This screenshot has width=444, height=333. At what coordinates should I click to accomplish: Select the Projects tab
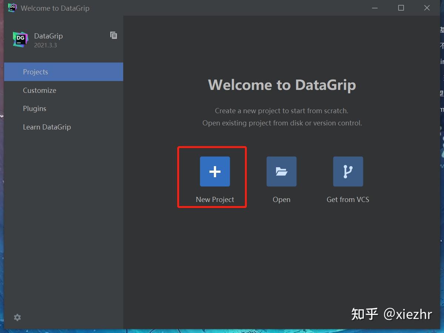(64, 72)
